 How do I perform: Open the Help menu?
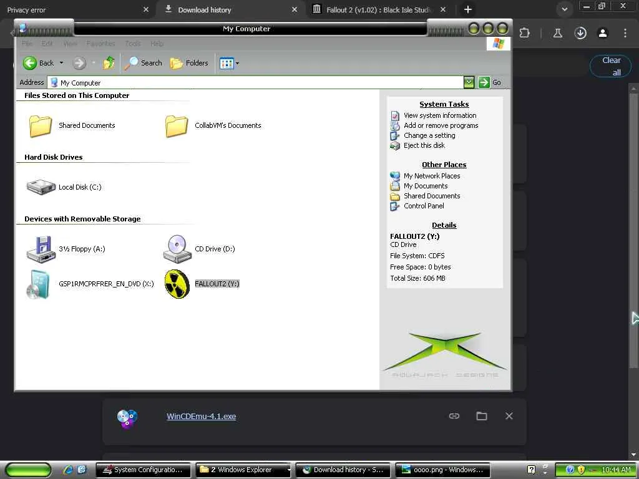157,44
